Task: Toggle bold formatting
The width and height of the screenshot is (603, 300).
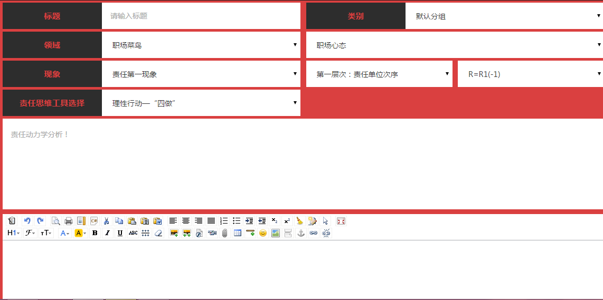Action: [x=95, y=233]
